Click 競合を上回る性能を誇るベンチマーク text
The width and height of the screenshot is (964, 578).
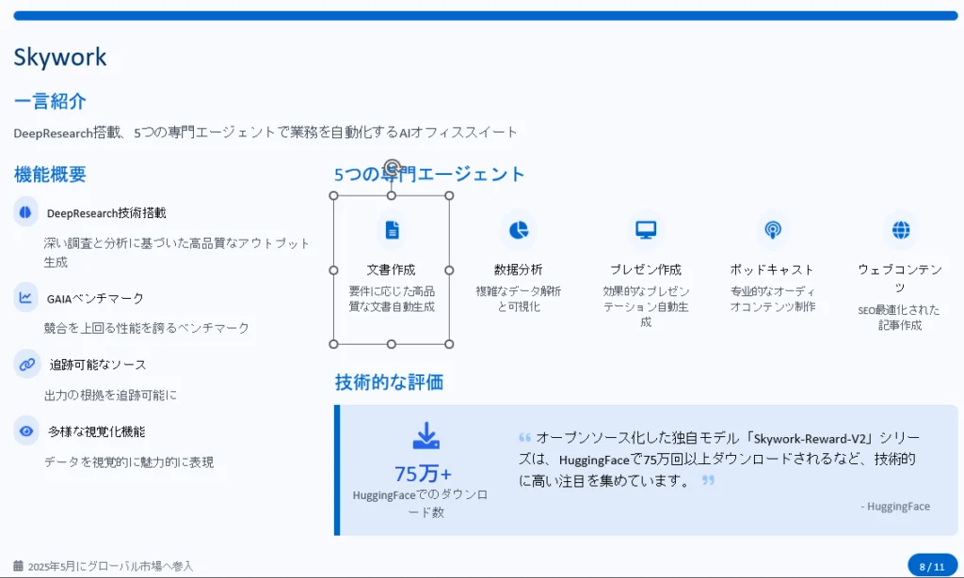(146, 328)
